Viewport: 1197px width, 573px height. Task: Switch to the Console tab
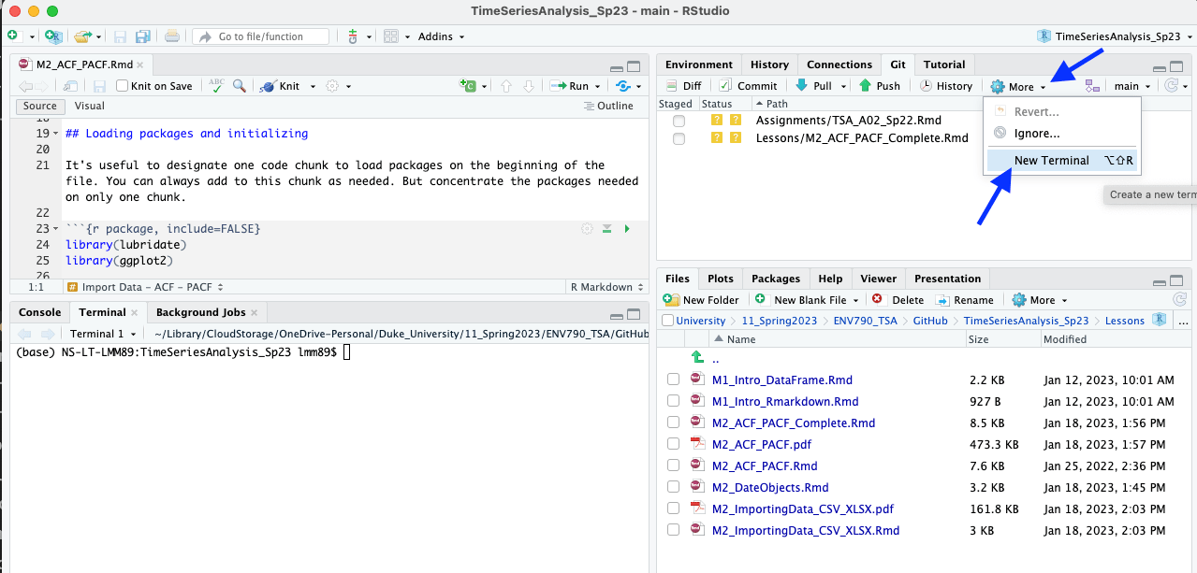tap(40, 312)
